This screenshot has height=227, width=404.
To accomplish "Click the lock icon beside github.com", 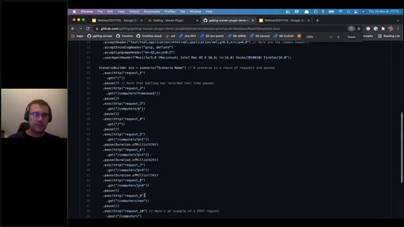I will pyautogui.click(x=97, y=29).
